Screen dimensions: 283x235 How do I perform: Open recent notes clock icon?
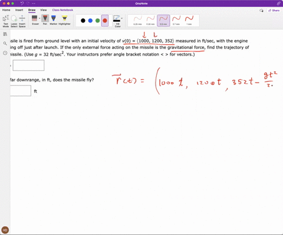(x=5, y=53)
